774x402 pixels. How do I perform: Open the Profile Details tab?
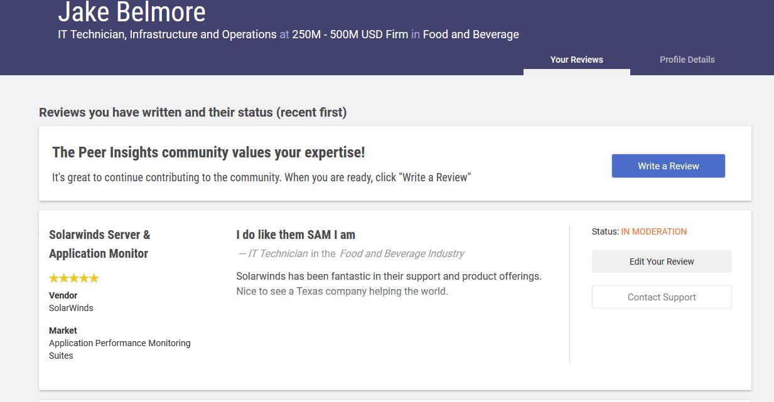click(687, 60)
